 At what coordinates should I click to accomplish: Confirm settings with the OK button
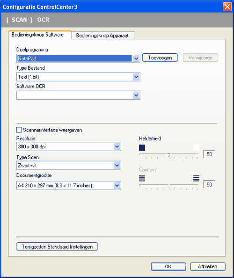coord(168,266)
